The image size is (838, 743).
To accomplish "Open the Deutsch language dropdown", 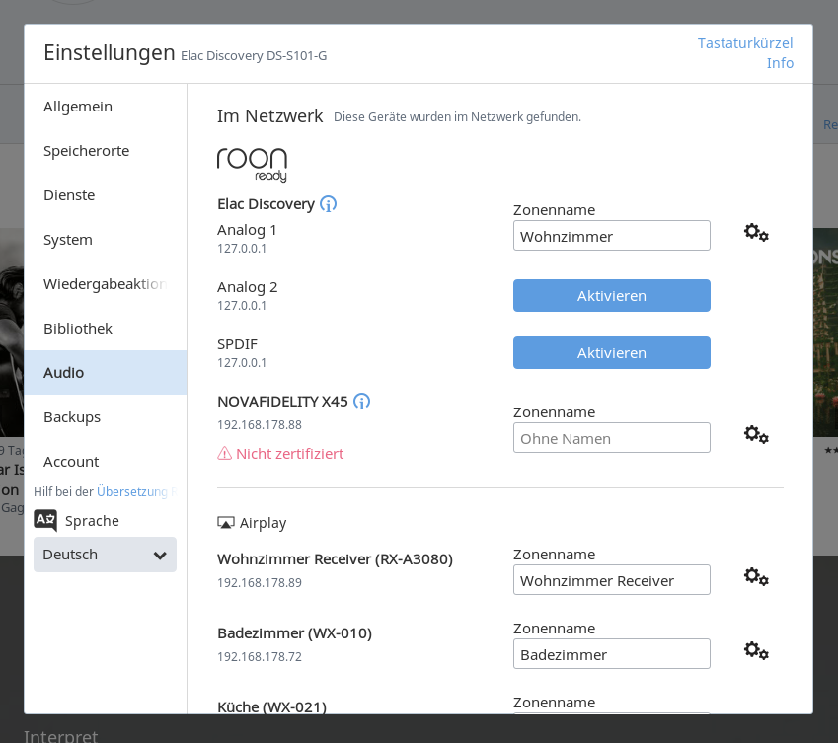I will (x=105, y=555).
